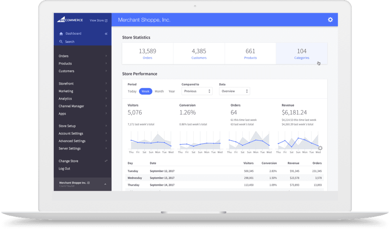The image size is (390, 229).
Task: Click gear icon beside Revenue chart
Action: (320, 148)
